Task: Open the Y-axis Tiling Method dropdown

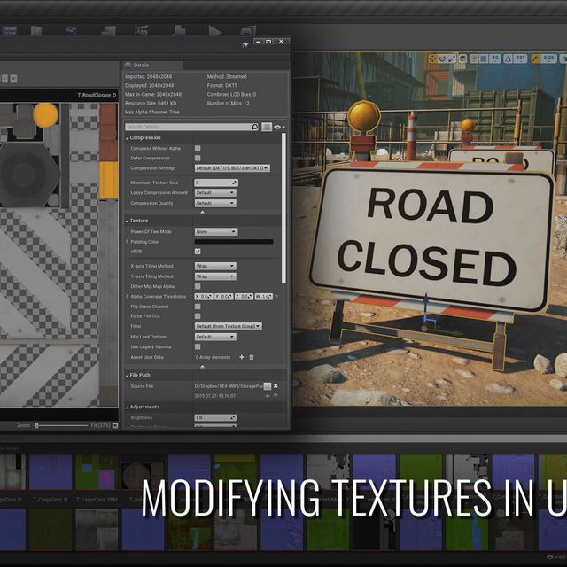Action: (x=215, y=276)
